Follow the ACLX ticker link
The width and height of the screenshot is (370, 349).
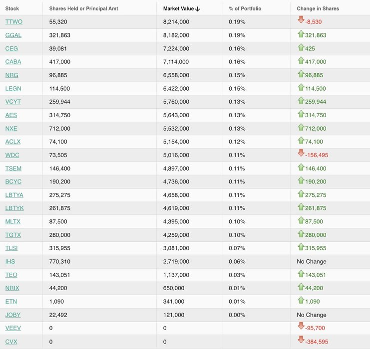[x=13, y=142]
